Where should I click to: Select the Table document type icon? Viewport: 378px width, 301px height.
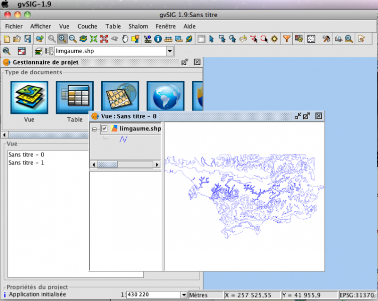coord(75,98)
